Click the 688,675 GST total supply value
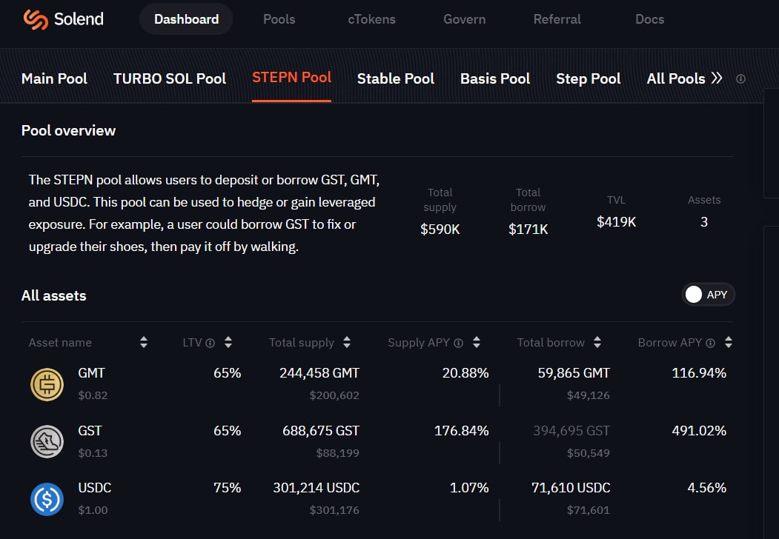Image resolution: width=779 pixels, height=539 pixels. point(321,431)
